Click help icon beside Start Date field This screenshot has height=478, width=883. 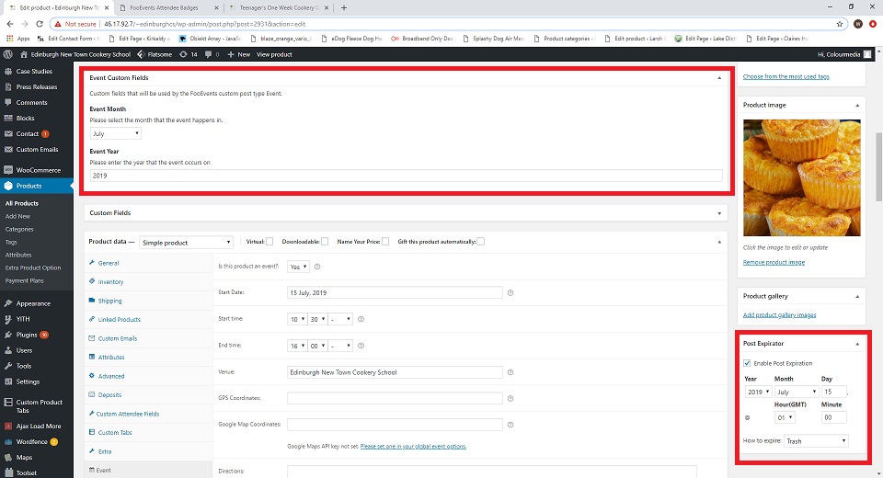tap(510, 293)
